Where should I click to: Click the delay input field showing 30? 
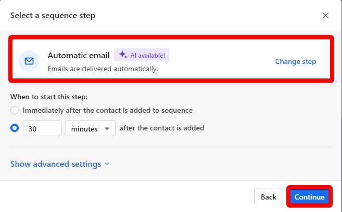point(42,128)
